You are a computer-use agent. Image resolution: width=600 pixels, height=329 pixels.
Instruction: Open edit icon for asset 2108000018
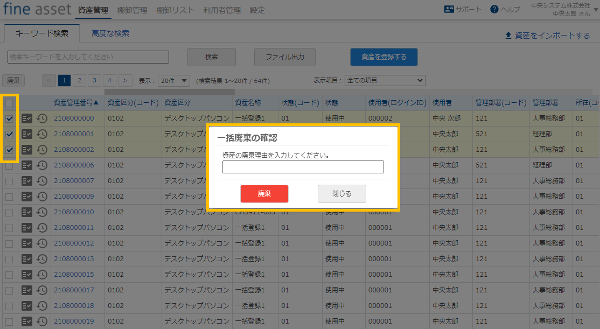pyautogui.click(x=27, y=306)
